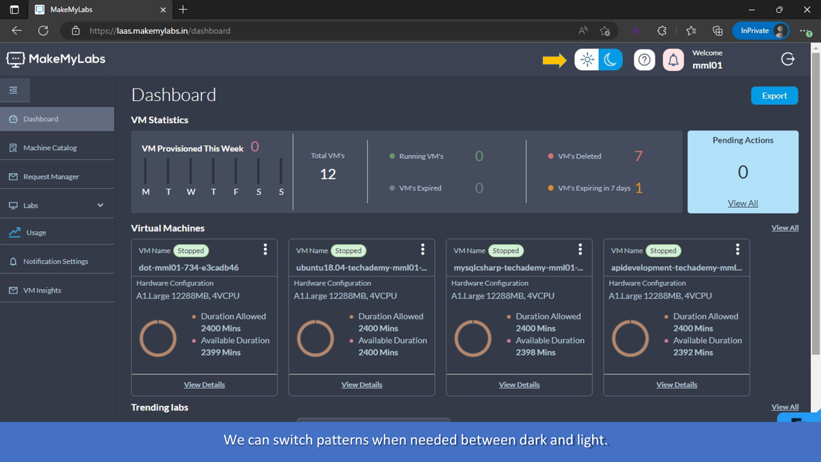The width and height of the screenshot is (821, 462).
Task: Click VM's Expiring in 7 days label
Action: pyautogui.click(x=594, y=188)
